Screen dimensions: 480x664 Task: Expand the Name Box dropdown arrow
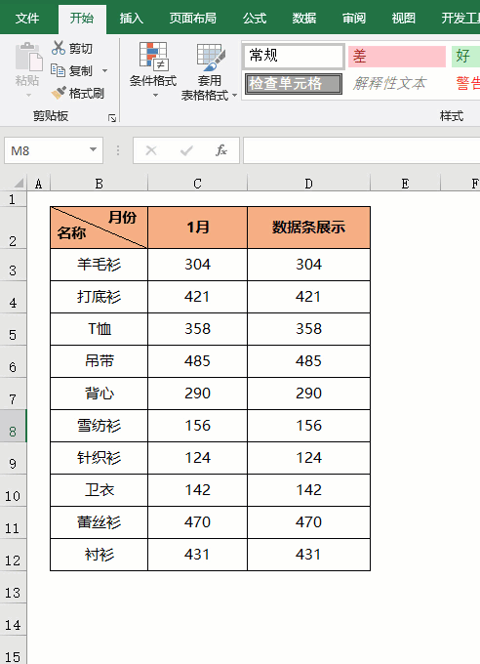[x=93, y=150]
